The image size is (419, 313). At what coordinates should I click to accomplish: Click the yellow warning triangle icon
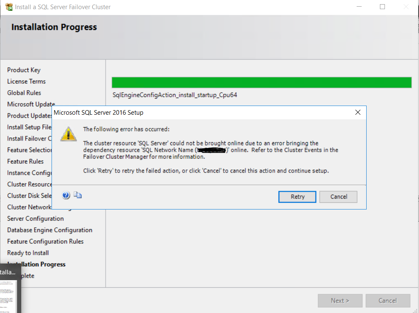click(x=69, y=134)
